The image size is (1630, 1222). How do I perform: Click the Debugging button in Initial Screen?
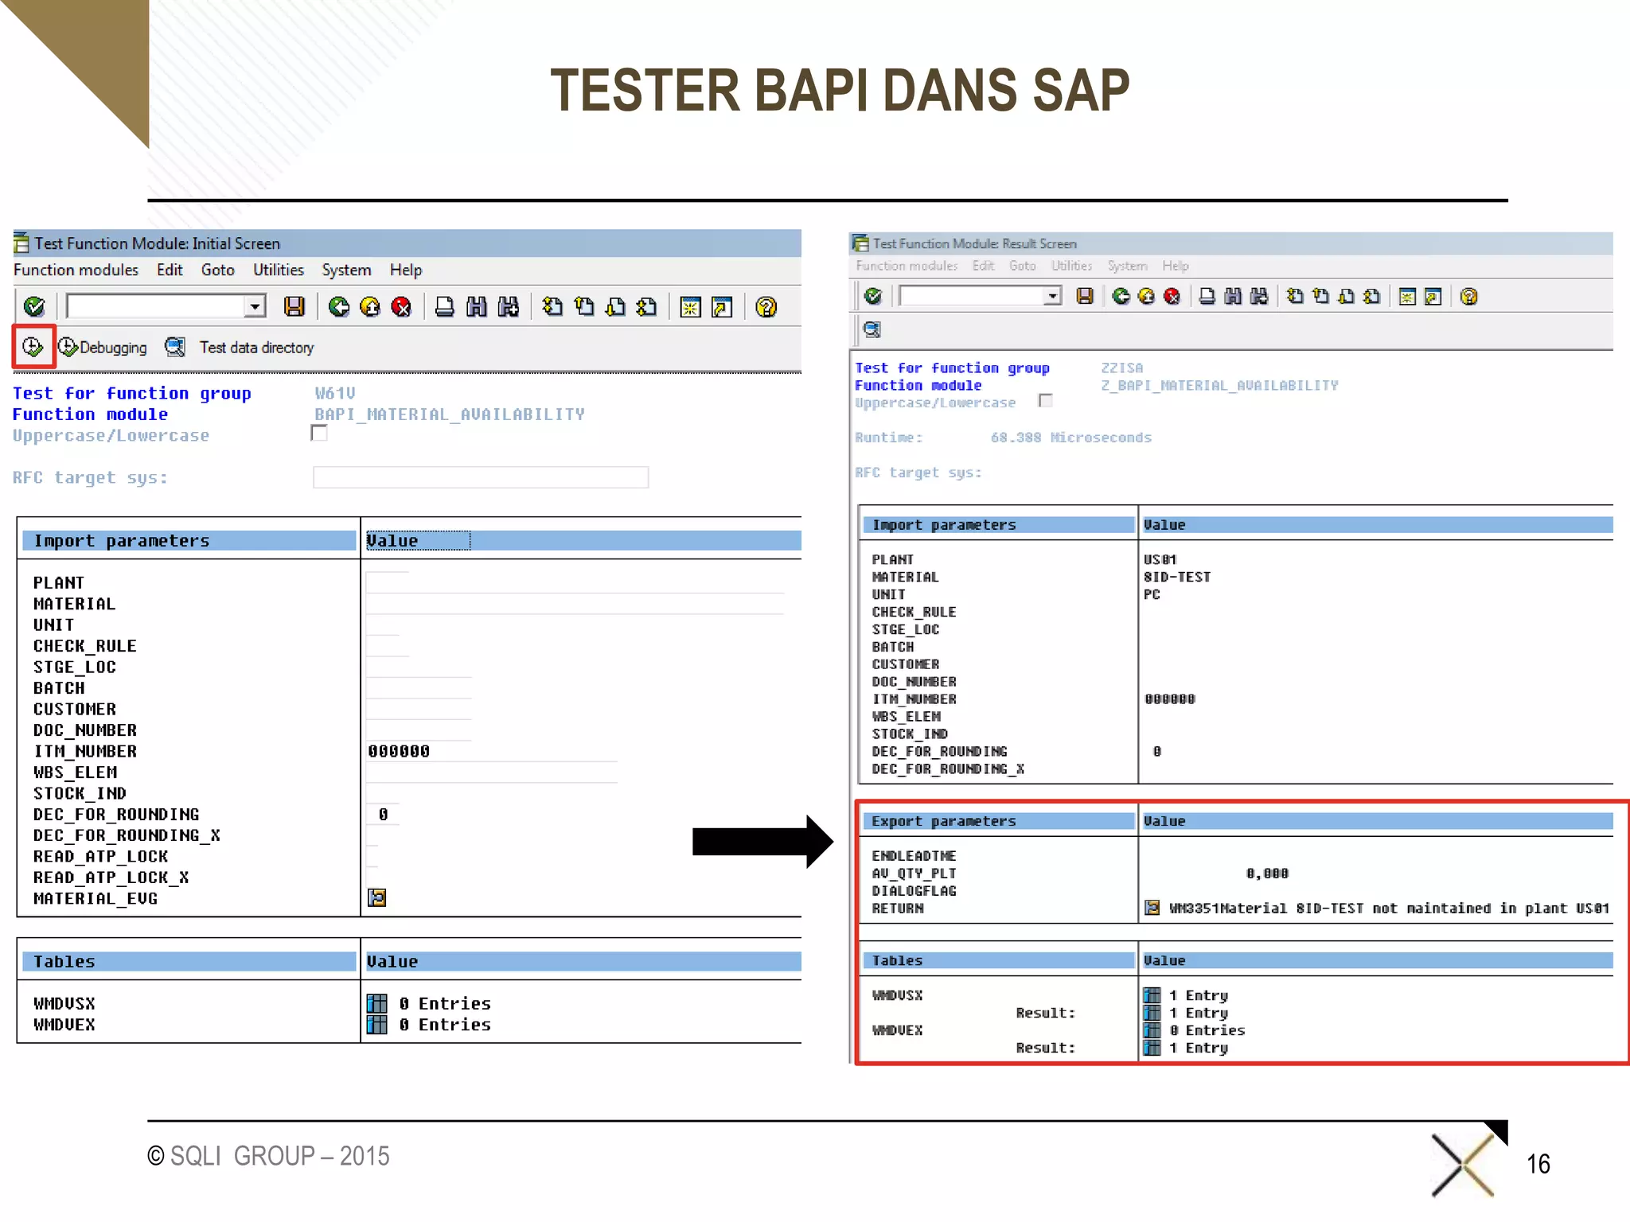[103, 348]
